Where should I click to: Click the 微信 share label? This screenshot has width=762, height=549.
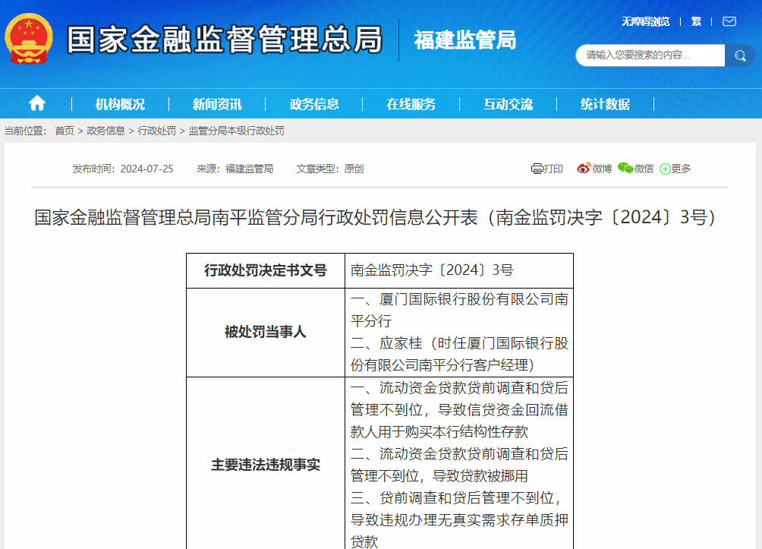pyautogui.click(x=644, y=169)
